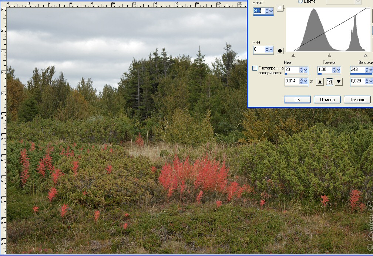The height and width of the screenshot is (256, 373).
Task: Click the Отмена button
Action: tap(327, 100)
